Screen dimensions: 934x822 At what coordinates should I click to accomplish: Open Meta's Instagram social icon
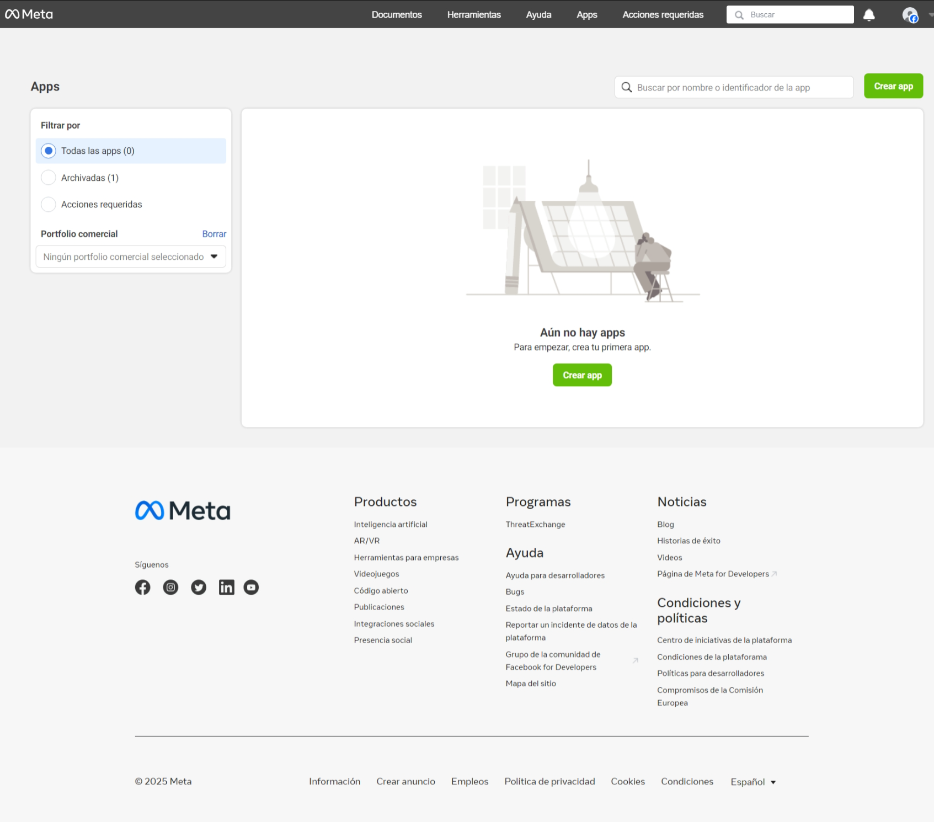pyautogui.click(x=170, y=588)
